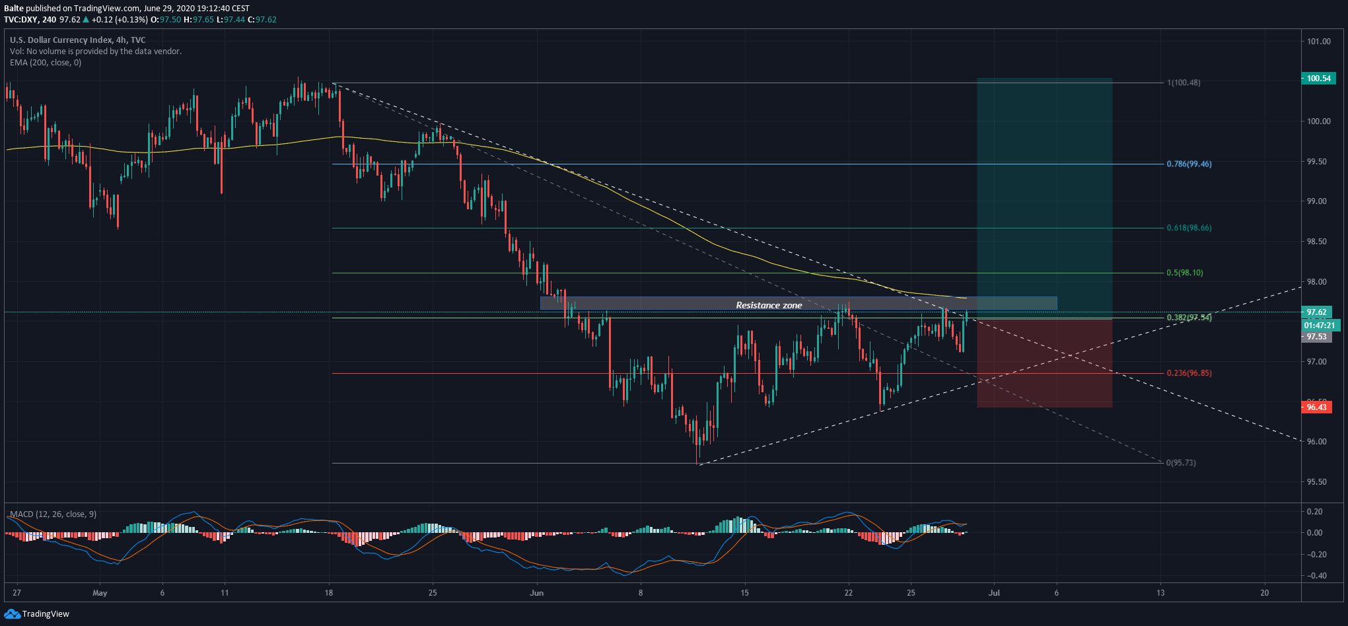
Task: Select the MACD (12, 26, close, 9) legend
Action: click(53, 514)
